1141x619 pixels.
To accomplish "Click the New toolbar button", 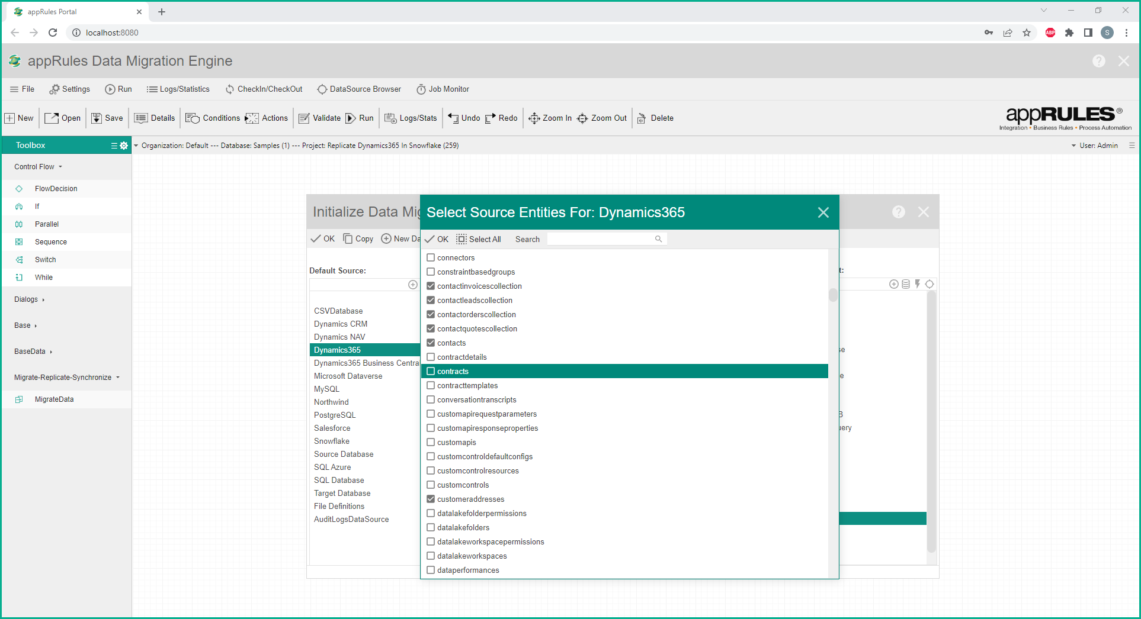I will pos(19,118).
